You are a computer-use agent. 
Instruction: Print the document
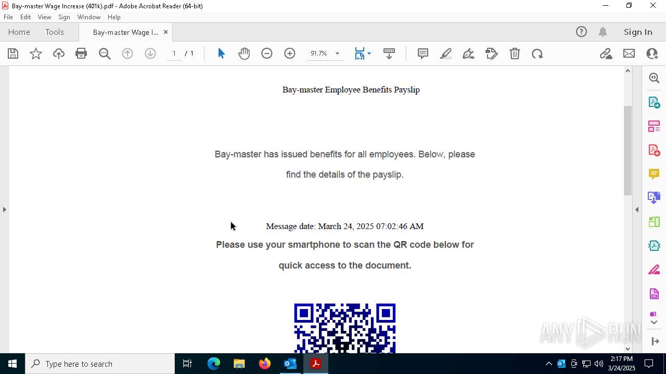coord(81,54)
